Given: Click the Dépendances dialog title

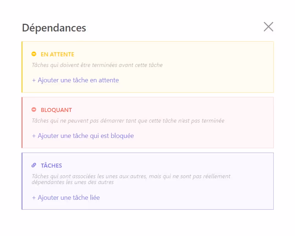Looking at the screenshot, I should (54, 27).
